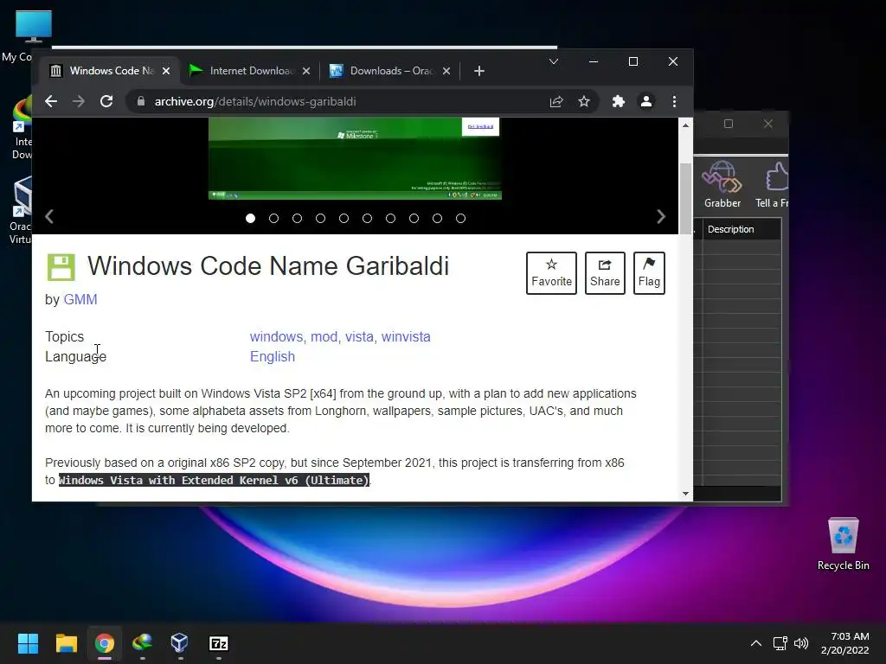Select the My Computer desktop icon

25,35
